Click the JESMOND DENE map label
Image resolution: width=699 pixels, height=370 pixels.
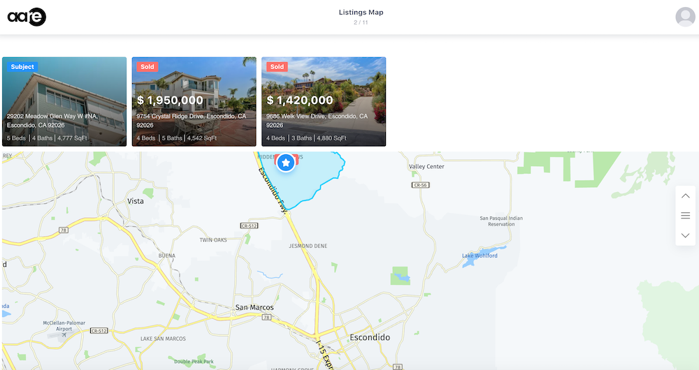308,246
